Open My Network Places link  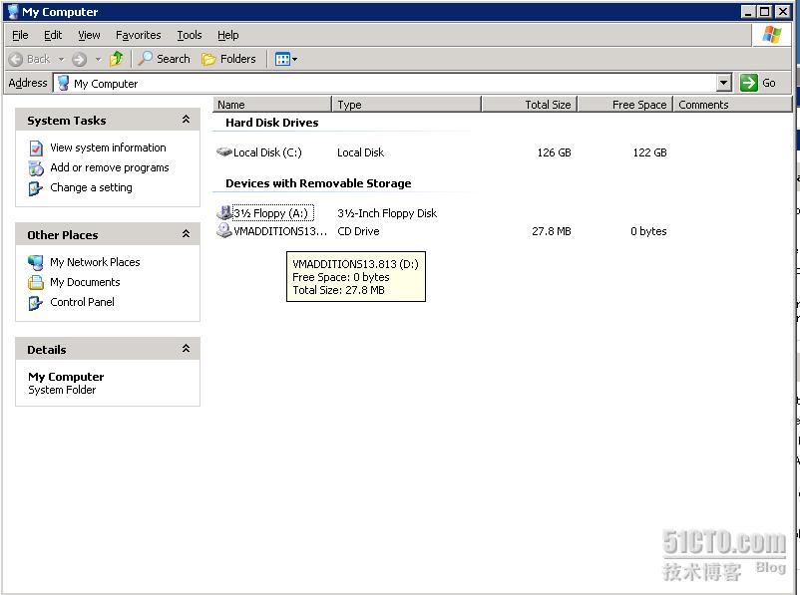click(95, 262)
